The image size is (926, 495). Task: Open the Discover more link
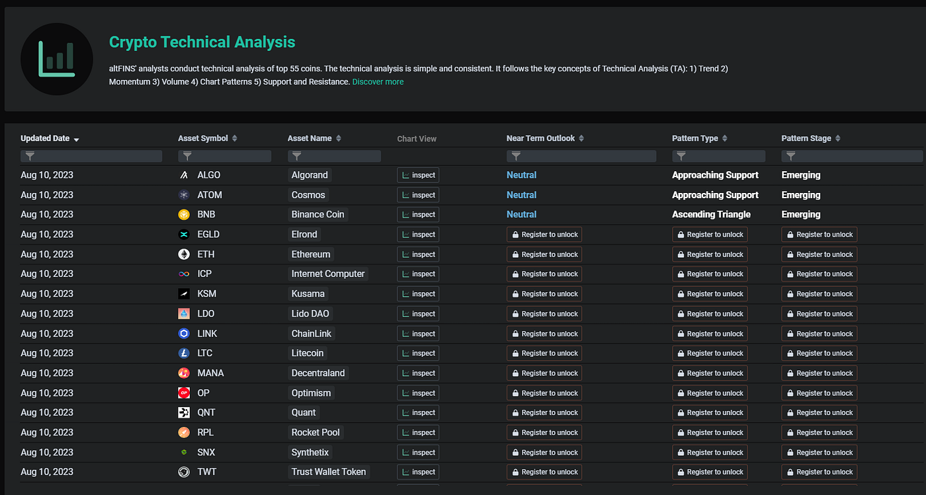[378, 82]
